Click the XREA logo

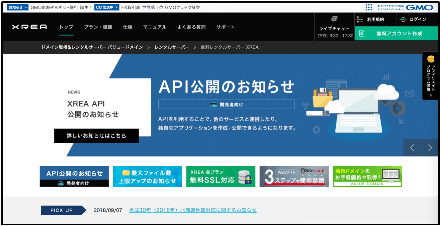[29, 27]
